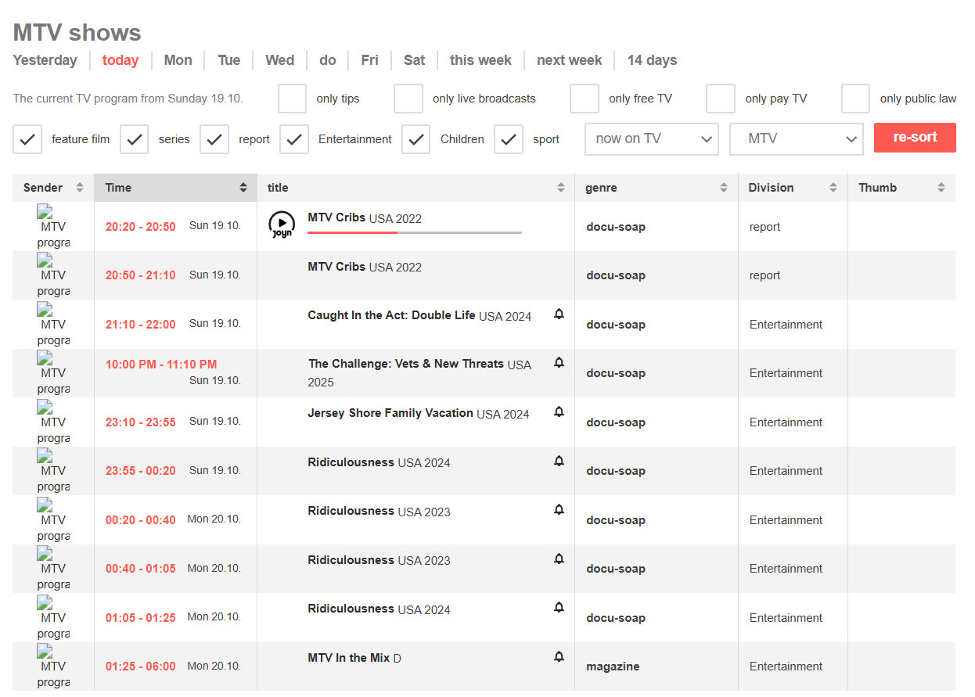The height and width of the screenshot is (697, 975).
Task: Click MTV Cribs broadcast progress bar
Action: [415, 232]
